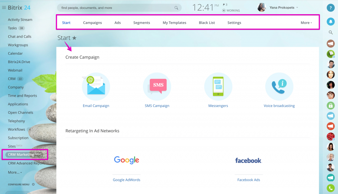338x194 pixels.
Task: Click the Bitrix 24 logo
Action: (x=19, y=8)
